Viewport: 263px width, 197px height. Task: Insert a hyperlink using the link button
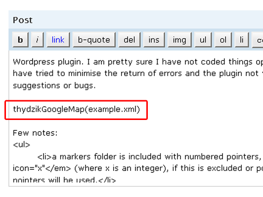coord(58,39)
